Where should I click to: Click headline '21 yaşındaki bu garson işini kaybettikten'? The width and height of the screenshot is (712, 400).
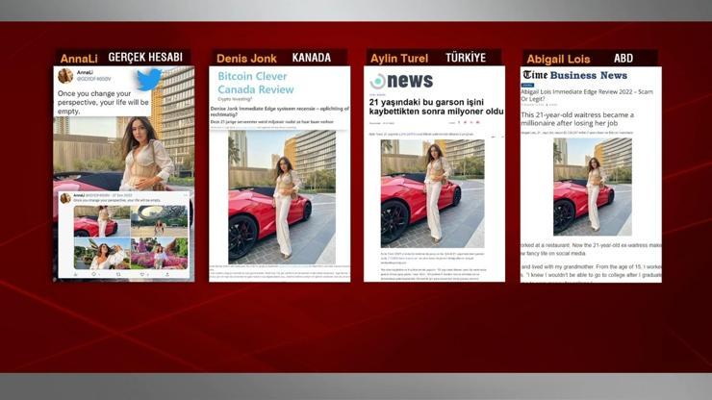coord(436,107)
